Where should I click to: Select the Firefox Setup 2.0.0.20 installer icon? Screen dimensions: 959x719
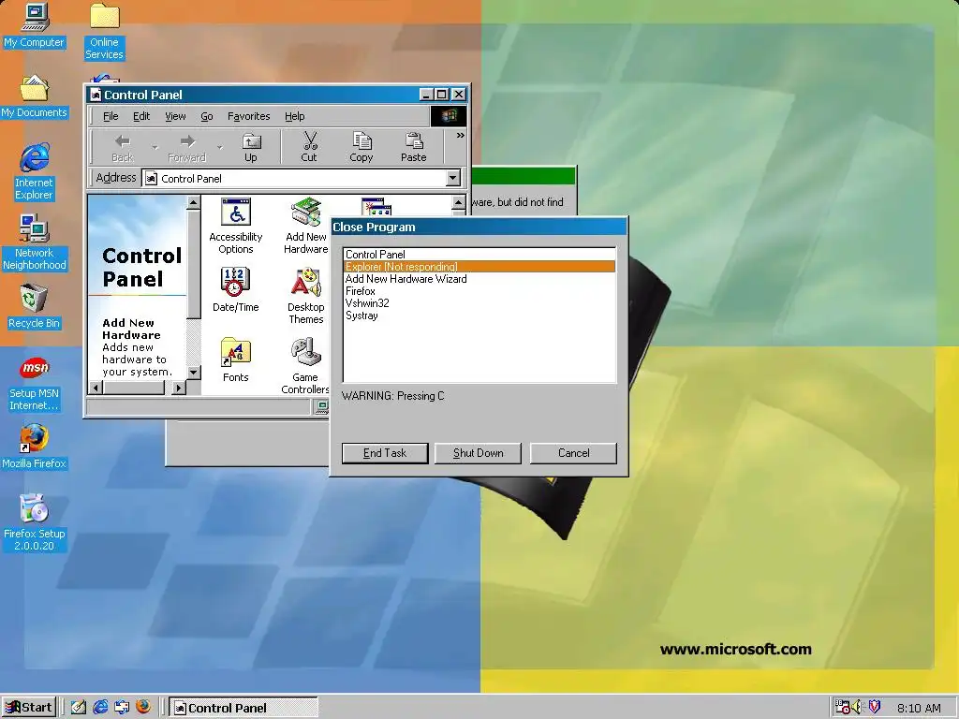point(35,522)
